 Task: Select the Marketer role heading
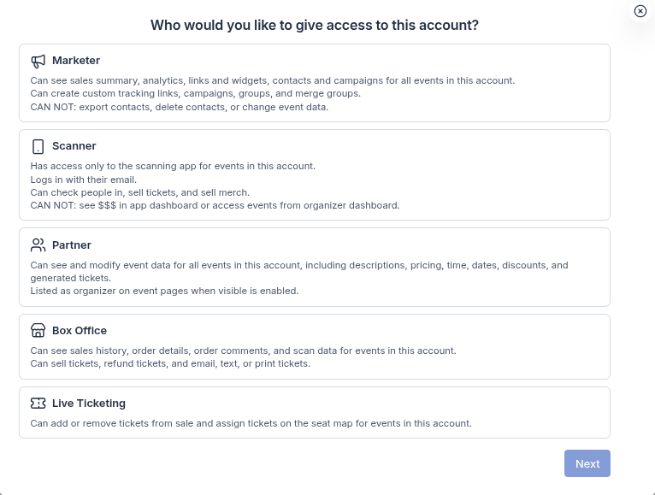tap(76, 61)
